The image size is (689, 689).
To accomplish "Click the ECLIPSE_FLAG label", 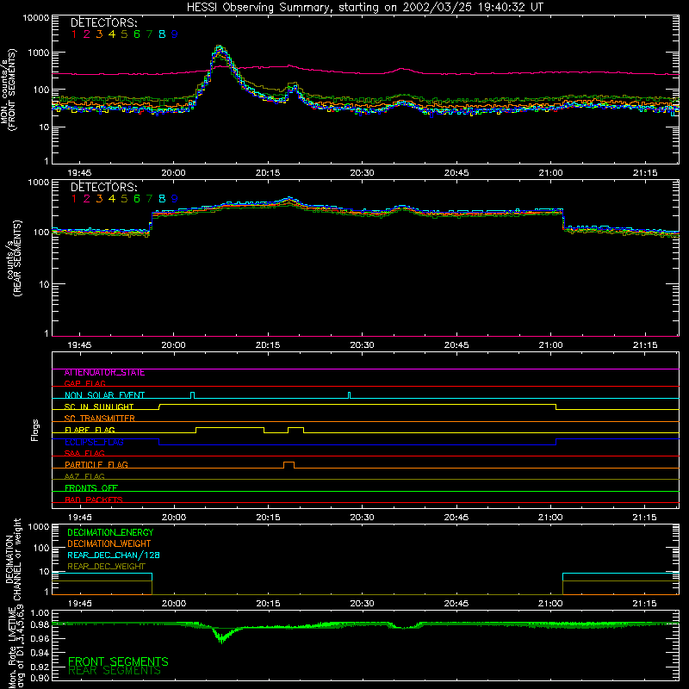I will [94, 442].
